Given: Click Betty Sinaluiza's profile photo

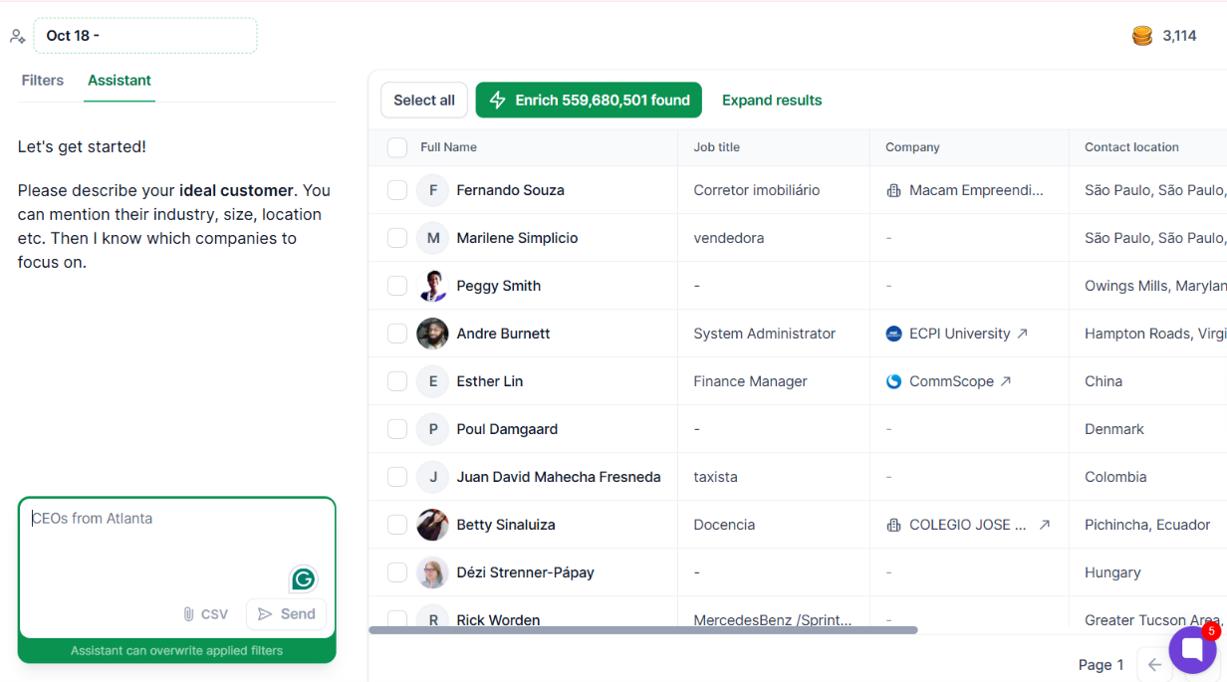Looking at the screenshot, I should coord(432,525).
